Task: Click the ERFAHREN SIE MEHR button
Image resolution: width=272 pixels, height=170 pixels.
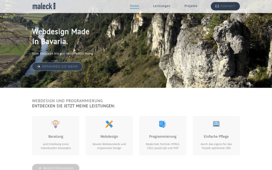Action: (x=57, y=67)
